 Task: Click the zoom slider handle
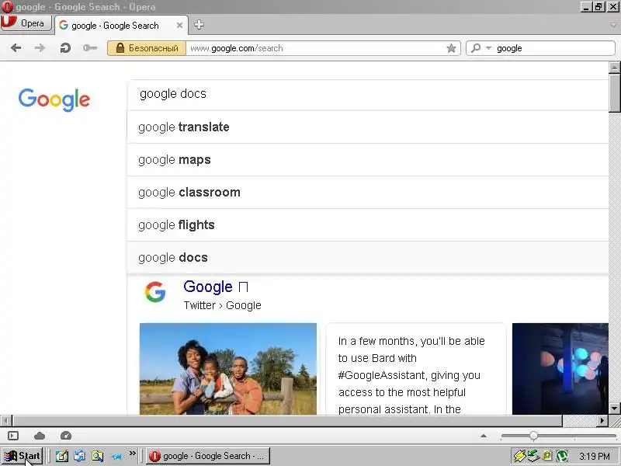(x=533, y=436)
